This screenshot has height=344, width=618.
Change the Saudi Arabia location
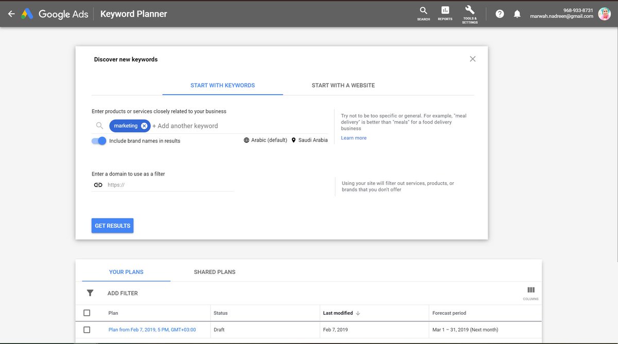click(309, 140)
